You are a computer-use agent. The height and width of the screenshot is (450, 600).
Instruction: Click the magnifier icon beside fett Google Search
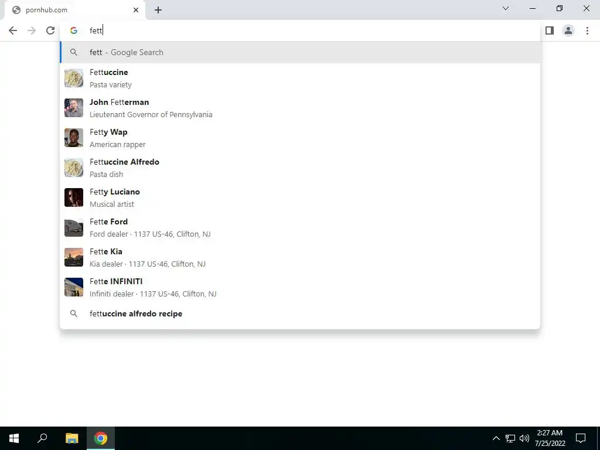[74, 52]
